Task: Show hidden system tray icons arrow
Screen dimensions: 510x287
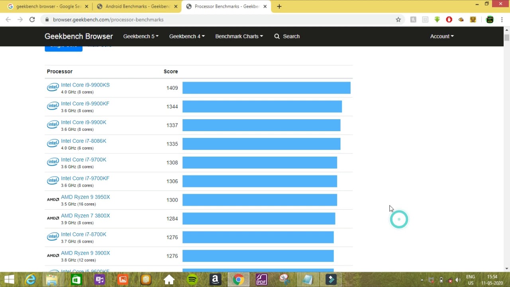Action: pyautogui.click(x=422, y=280)
